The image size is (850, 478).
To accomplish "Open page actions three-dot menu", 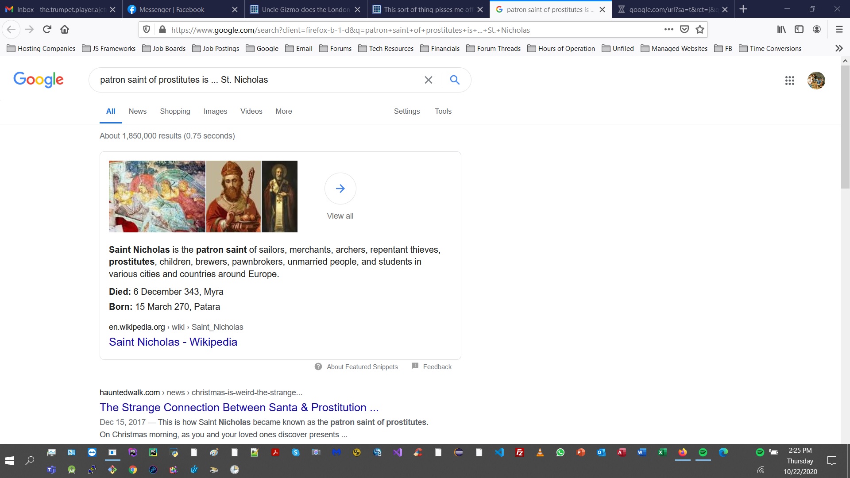I will (668, 30).
